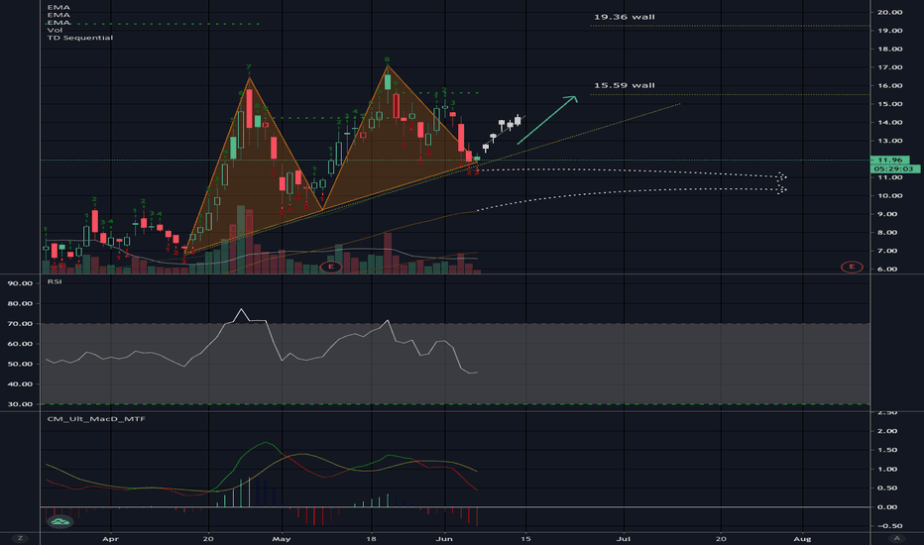Image resolution: width=924 pixels, height=545 pixels.
Task: Open the EMA label directly above Vol
Action: [x=58, y=22]
